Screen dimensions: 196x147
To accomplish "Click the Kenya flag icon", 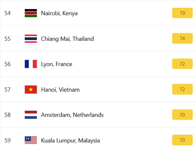I will [31, 13].
